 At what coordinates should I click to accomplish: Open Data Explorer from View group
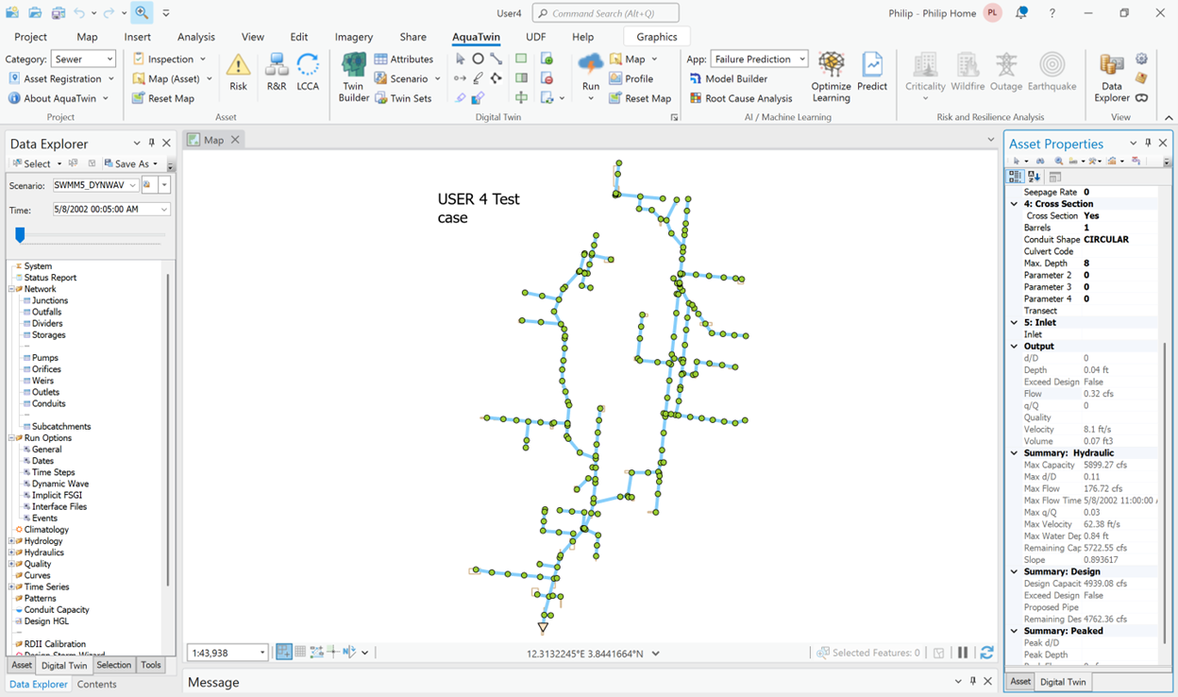pos(1112,76)
